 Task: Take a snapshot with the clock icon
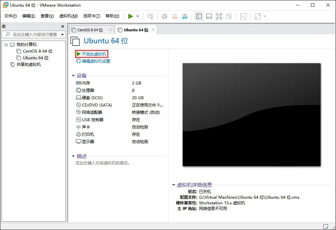point(164,16)
